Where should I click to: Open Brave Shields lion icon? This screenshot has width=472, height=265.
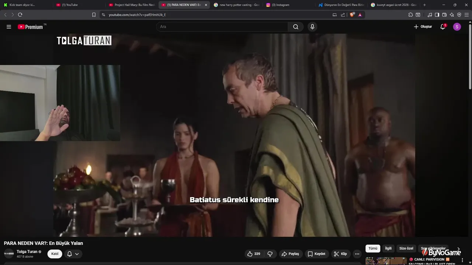tap(352, 15)
